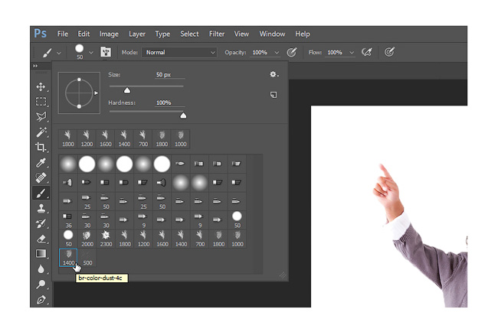Select the Magic Wand tool

click(41, 132)
